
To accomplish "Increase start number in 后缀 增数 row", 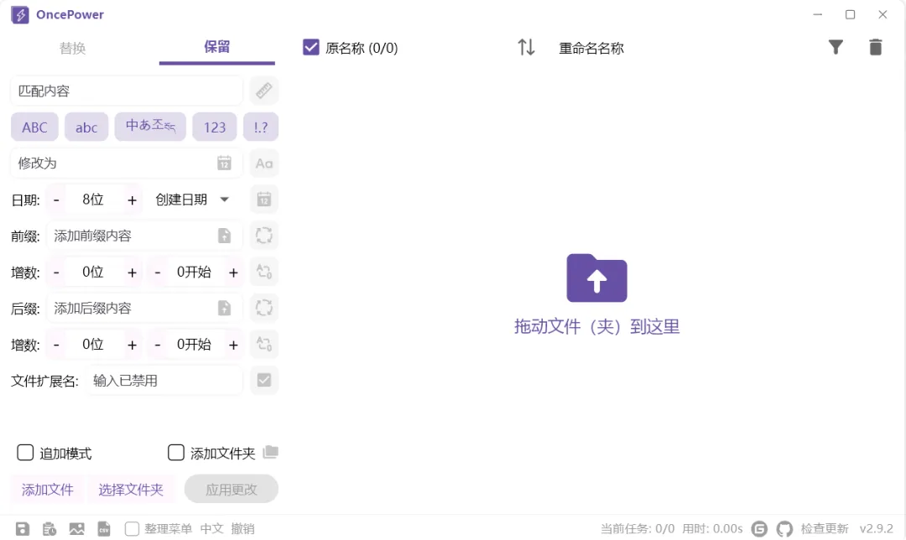I will (x=233, y=345).
